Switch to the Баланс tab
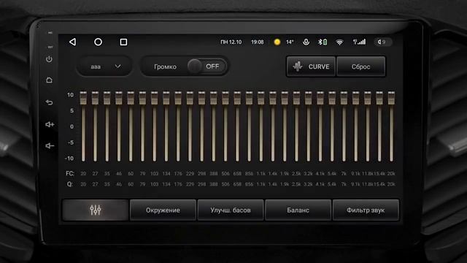This screenshot has height=263, width=467. click(x=298, y=210)
